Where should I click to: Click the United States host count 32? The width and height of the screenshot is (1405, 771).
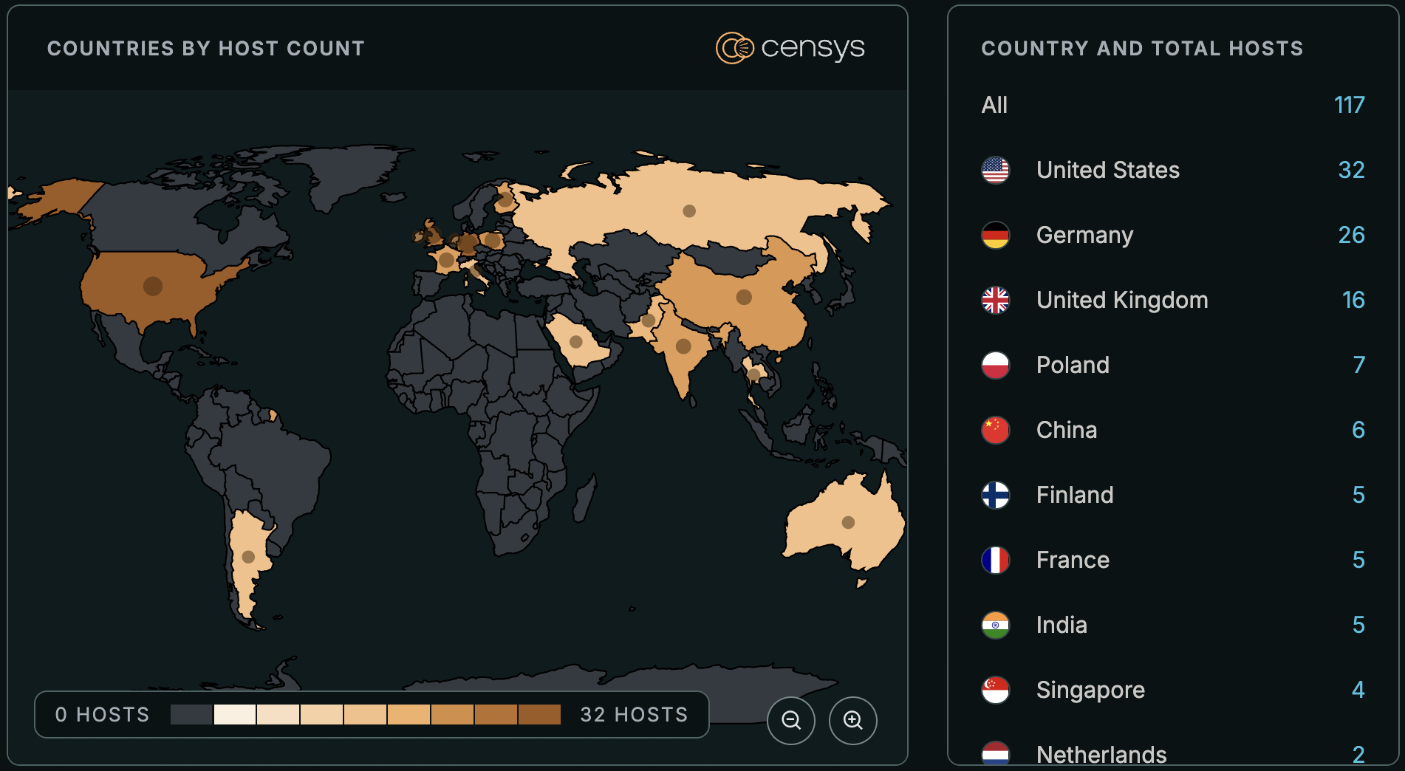pos(1351,170)
